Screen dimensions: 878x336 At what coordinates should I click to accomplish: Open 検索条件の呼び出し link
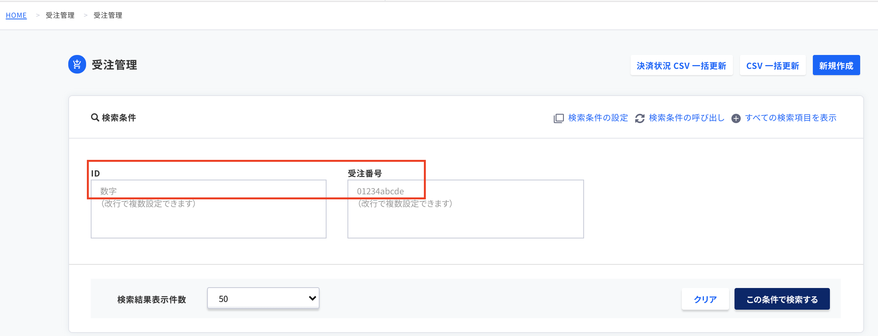686,118
